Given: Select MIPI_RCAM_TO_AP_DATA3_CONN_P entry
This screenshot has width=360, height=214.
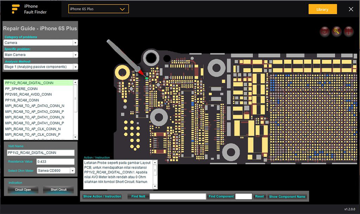Looking at the screenshot, I should 38,111.
